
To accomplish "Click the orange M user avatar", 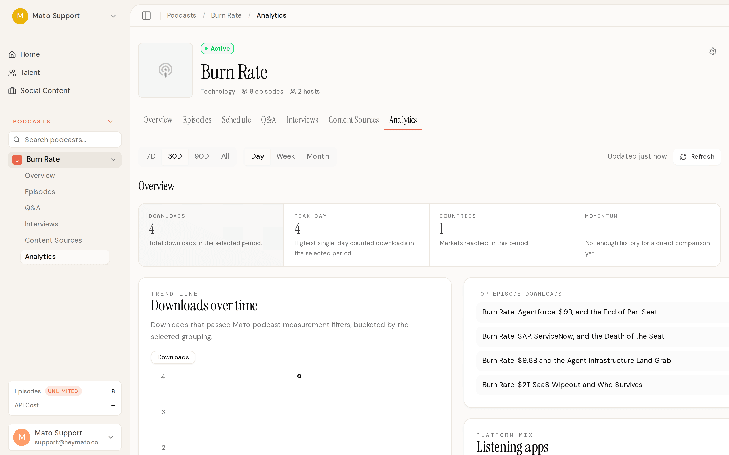I will (22, 437).
